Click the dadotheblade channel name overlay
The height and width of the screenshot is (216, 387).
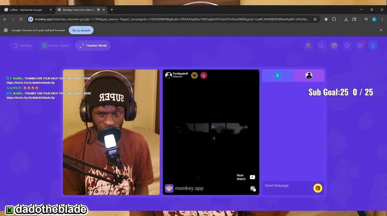(x=51, y=209)
